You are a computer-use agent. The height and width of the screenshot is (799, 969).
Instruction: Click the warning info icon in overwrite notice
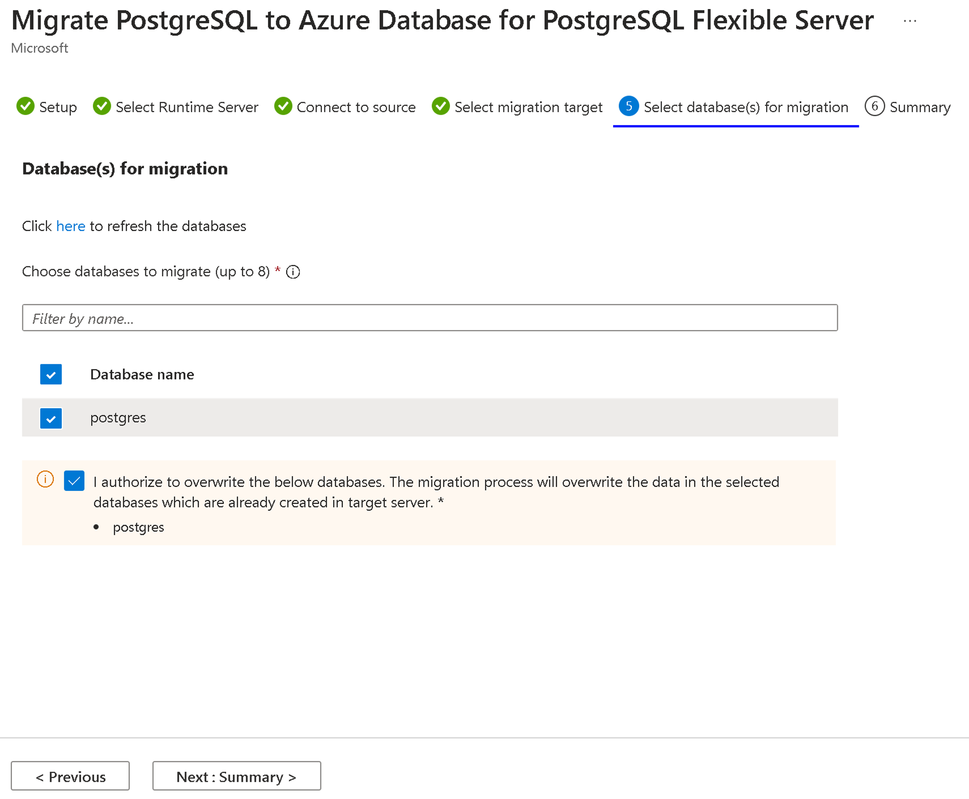pos(45,480)
